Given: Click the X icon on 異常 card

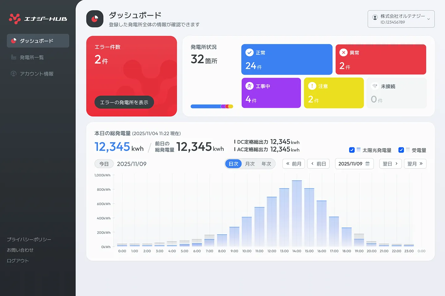Looking at the screenshot, I should 343,53.
